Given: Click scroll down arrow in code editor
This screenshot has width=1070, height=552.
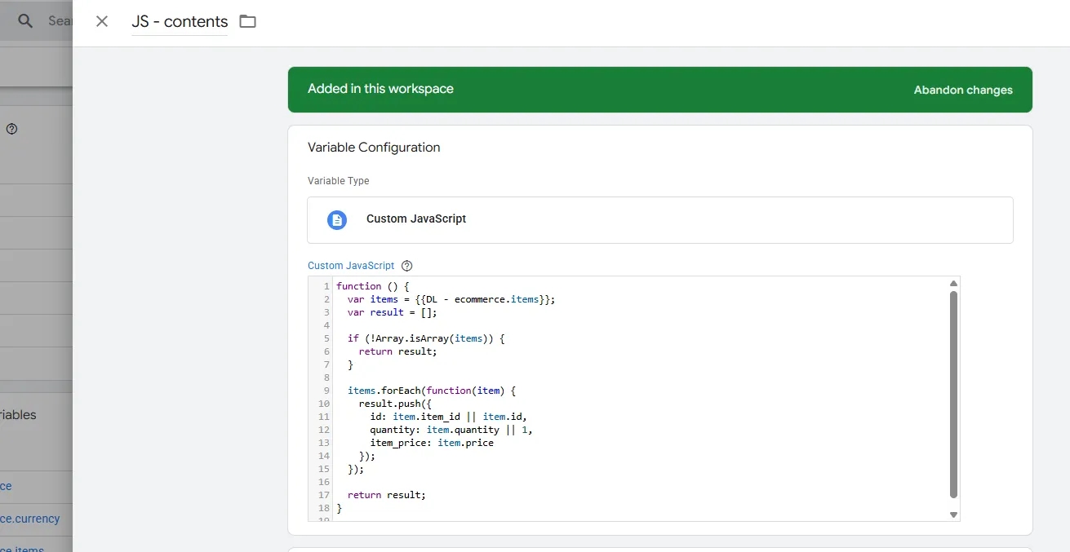Looking at the screenshot, I should 953,514.
